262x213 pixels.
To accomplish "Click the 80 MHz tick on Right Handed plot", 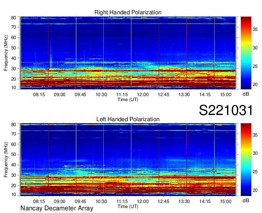I will pos(13,18).
